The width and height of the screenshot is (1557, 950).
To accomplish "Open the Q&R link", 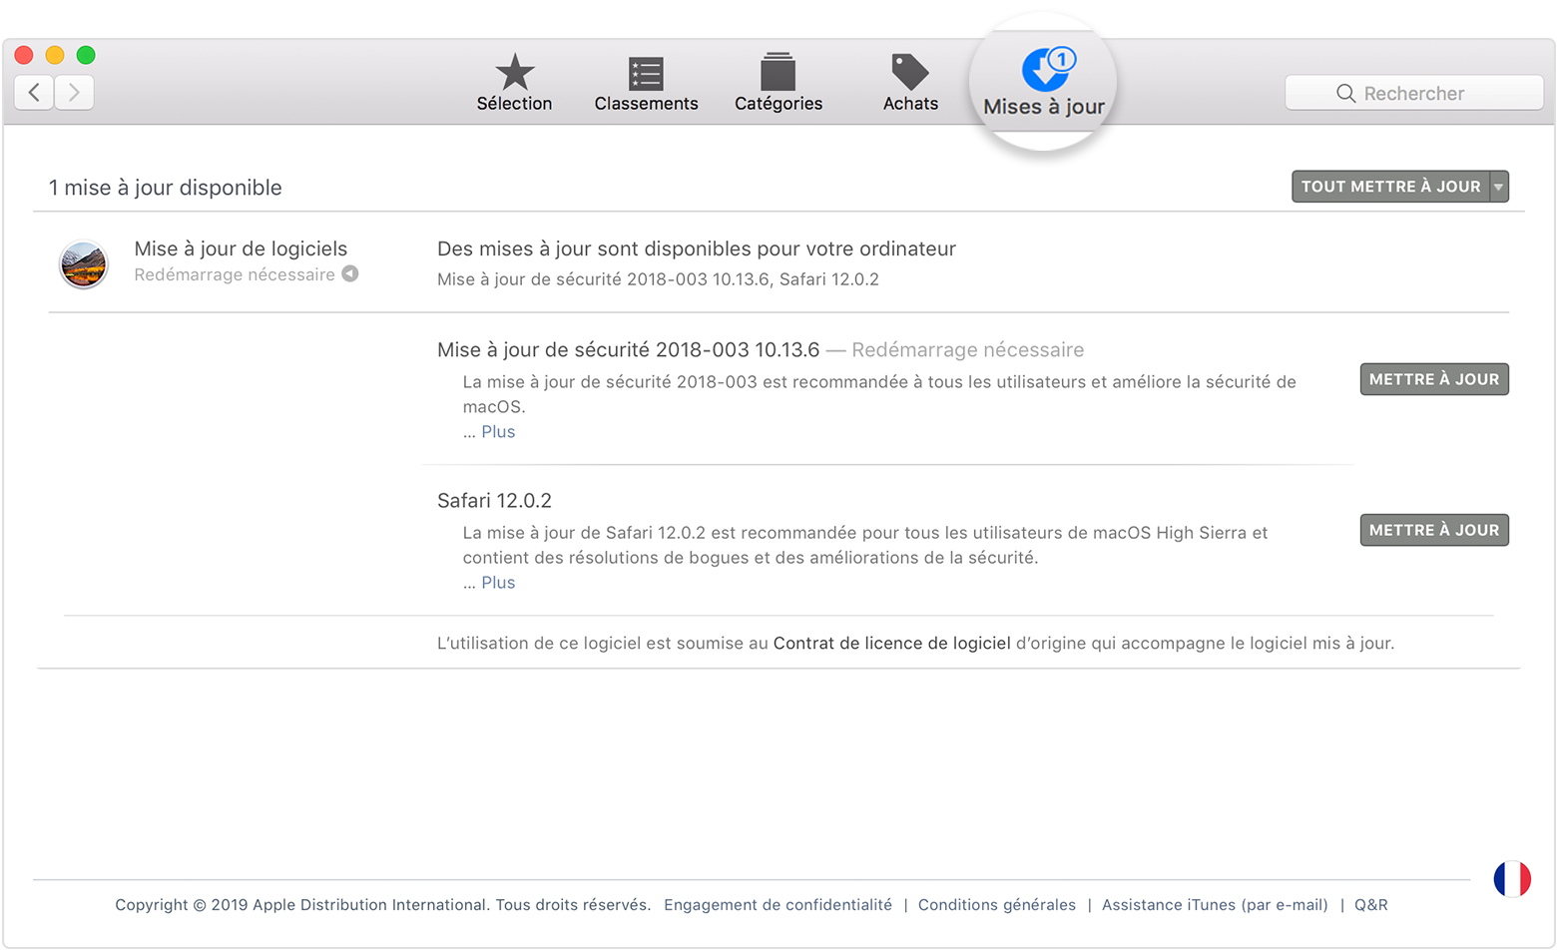I will click(1370, 905).
